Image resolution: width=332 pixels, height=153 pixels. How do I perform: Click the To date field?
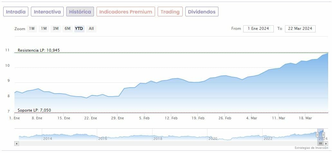point(300,29)
